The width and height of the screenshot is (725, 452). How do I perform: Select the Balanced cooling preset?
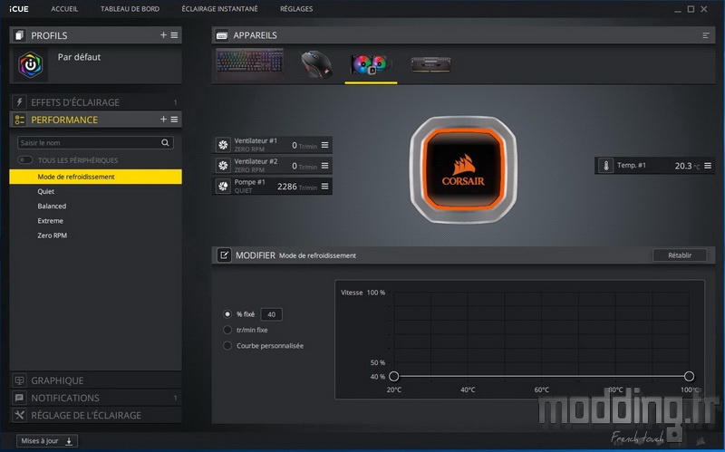tap(52, 207)
